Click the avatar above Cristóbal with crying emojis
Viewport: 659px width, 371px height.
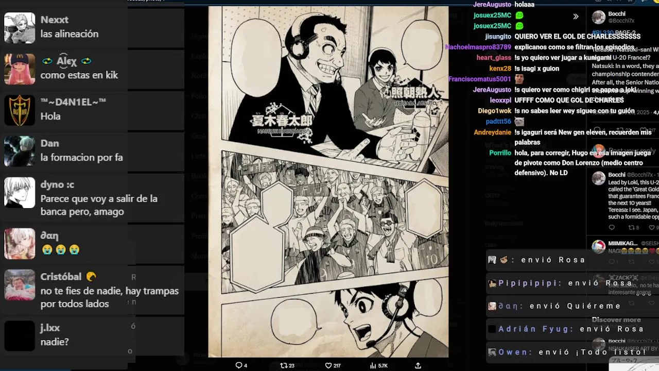[20, 243]
